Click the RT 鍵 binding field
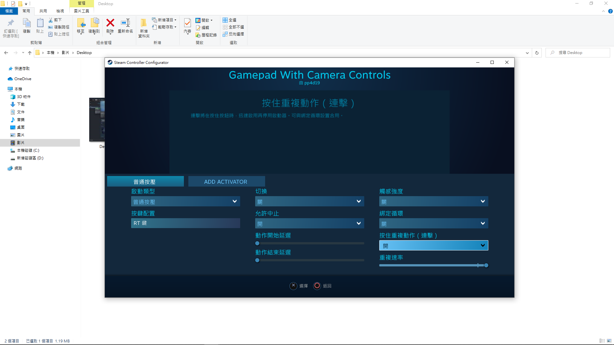 [x=185, y=223]
